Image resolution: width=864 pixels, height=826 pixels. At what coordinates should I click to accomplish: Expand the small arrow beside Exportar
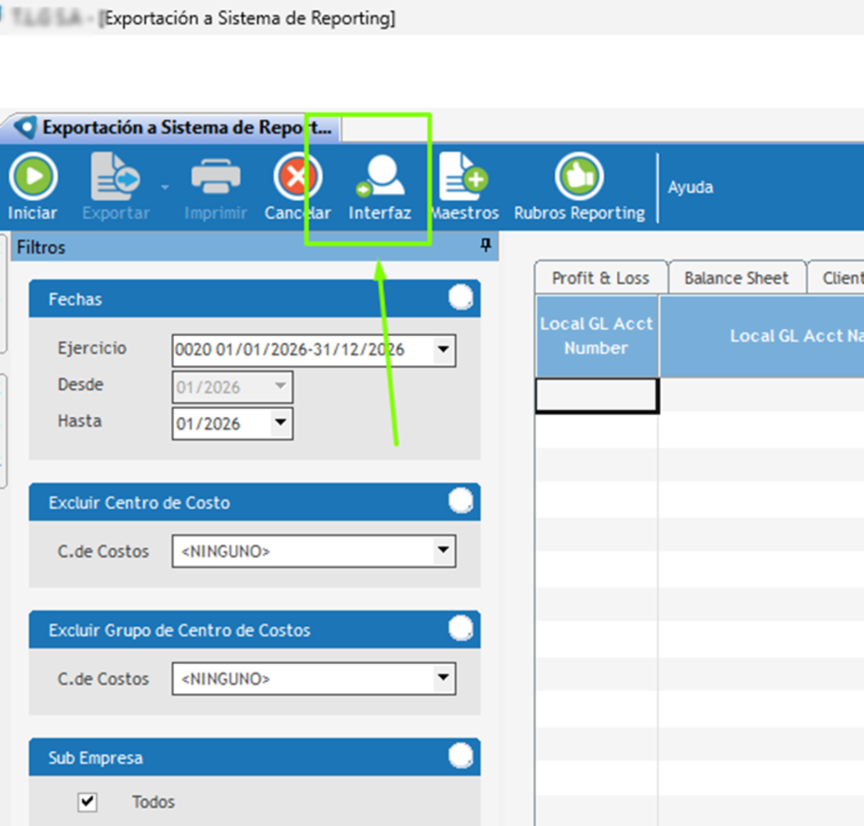165,187
